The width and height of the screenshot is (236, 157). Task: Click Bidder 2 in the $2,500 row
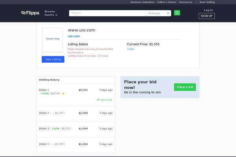click(44, 113)
